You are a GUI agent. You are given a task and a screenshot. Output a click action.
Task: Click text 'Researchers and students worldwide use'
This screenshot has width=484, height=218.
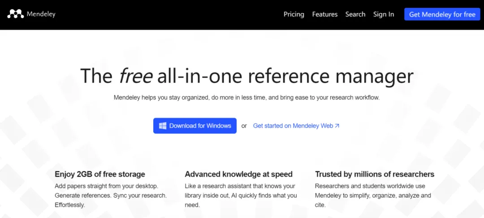point(370,186)
